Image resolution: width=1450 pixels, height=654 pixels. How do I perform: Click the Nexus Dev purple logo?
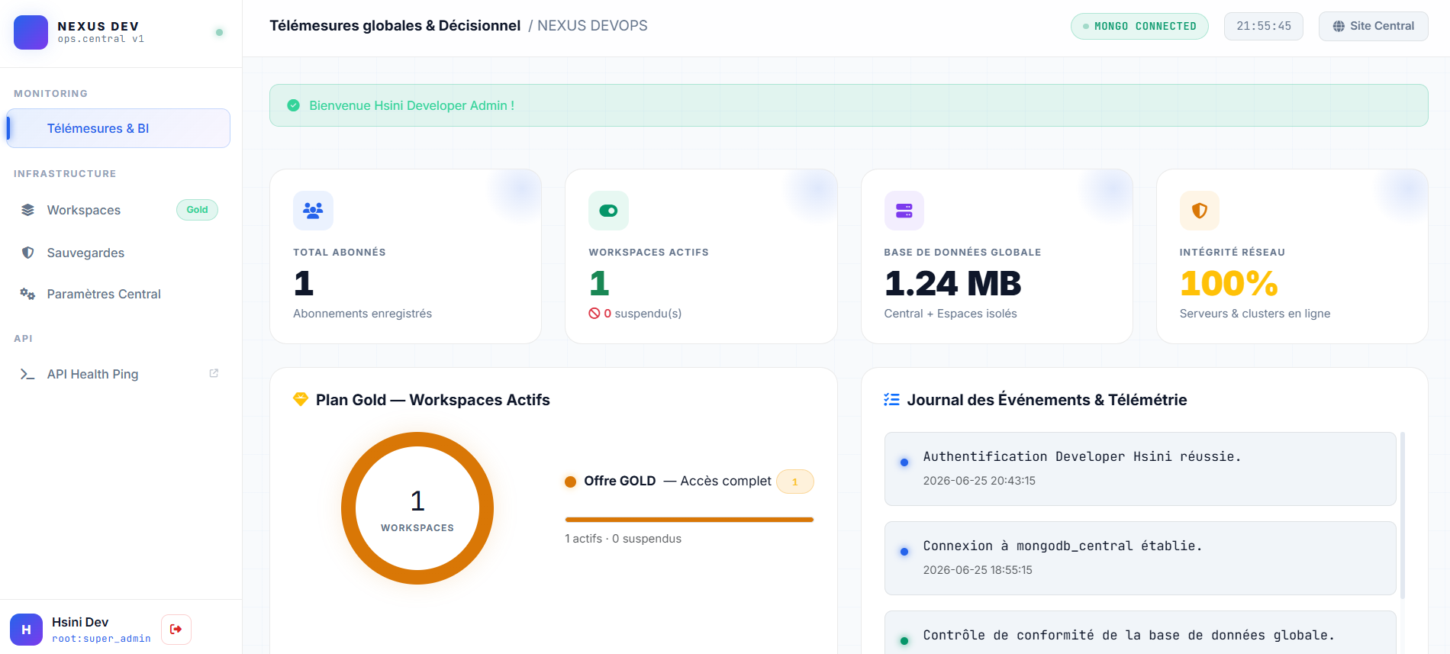(x=31, y=32)
